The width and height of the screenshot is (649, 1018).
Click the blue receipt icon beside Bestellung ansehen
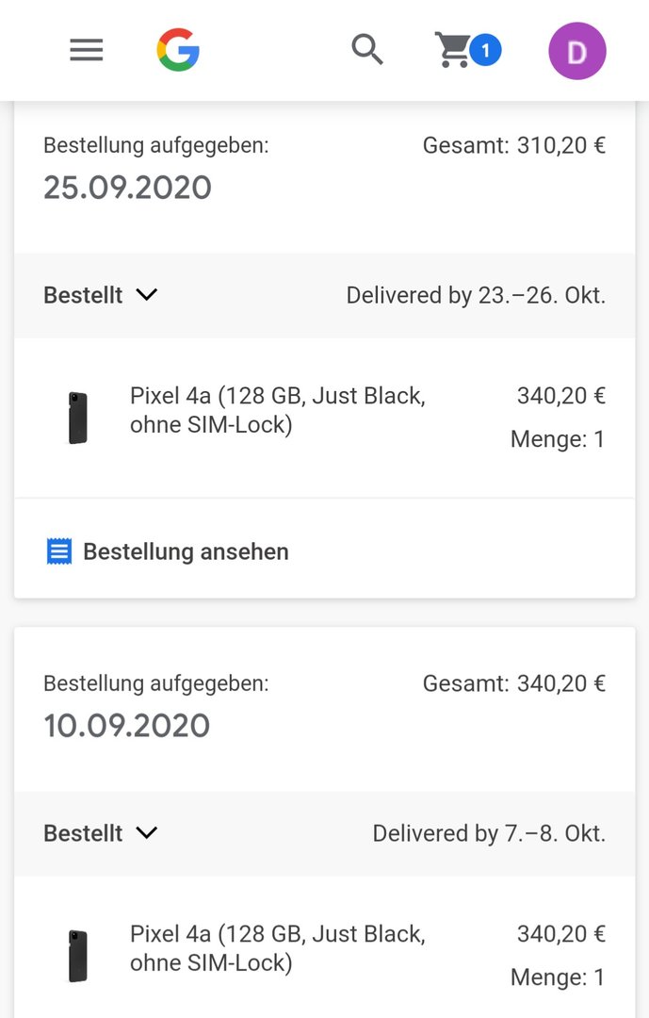click(59, 551)
